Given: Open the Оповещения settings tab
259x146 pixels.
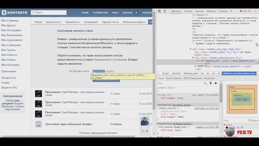Looking at the screenshot, I should coord(91,22).
